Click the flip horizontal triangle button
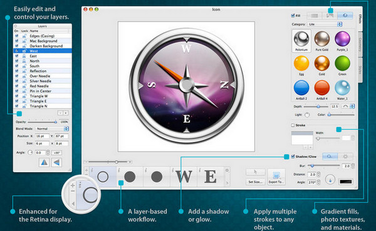Screen dimensions: 376x231 (44, 163)
